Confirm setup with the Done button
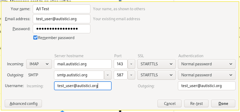This screenshot has width=240, height=112. tap(223, 104)
